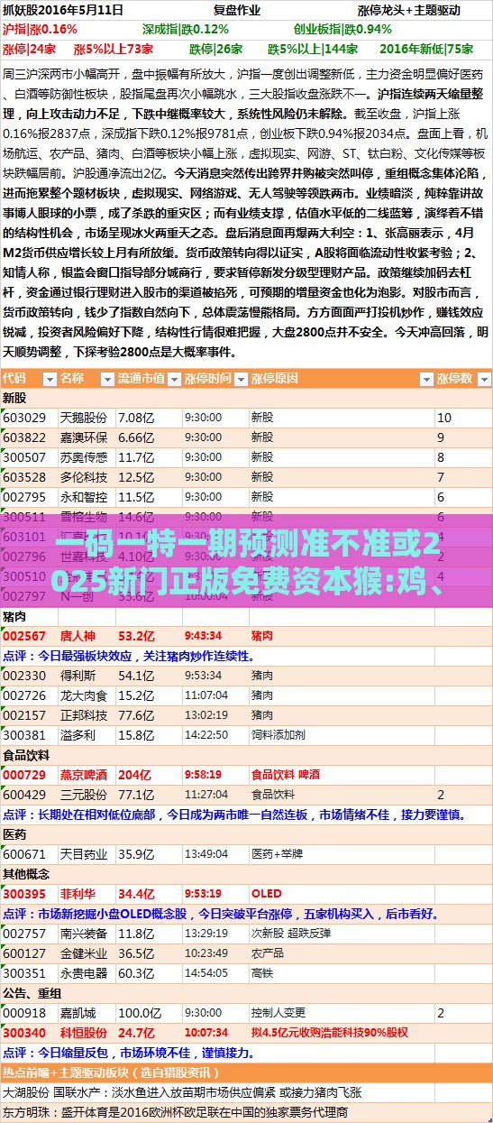Viewport: 493px width, 1123px height.
Task: Click the 复盘作业 heading cell
Action: coord(236,11)
